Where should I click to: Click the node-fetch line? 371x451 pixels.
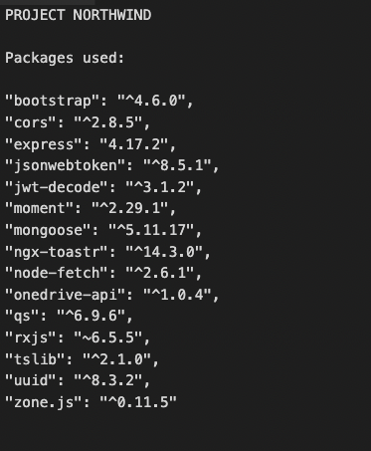coord(103,273)
